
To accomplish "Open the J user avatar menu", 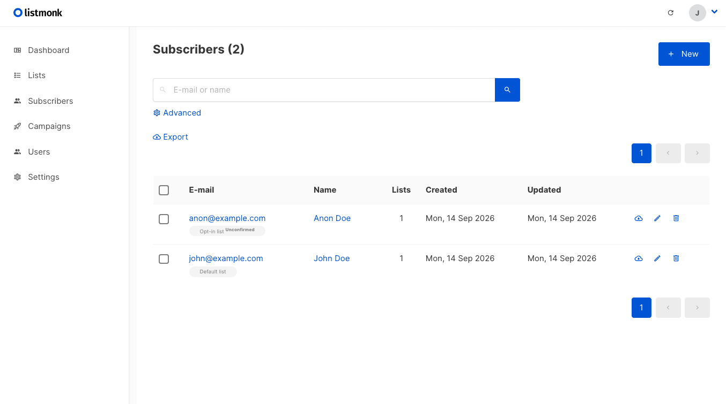I will coord(697,13).
